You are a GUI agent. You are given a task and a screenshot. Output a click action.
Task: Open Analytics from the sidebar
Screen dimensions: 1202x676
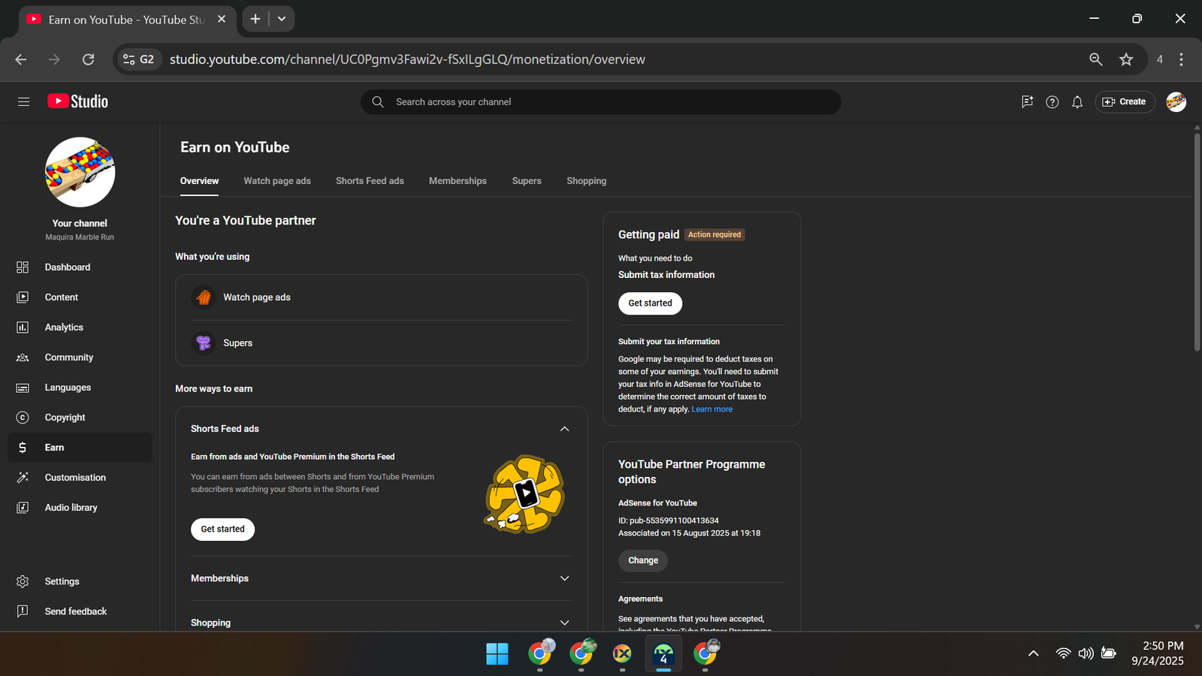coord(64,327)
